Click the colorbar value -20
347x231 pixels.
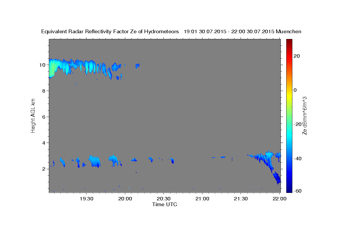pyautogui.click(x=297, y=124)
